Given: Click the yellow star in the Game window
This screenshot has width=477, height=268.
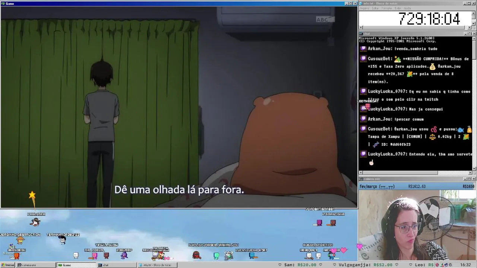Looking at the screenshot, I should click(x=32, y=195).
